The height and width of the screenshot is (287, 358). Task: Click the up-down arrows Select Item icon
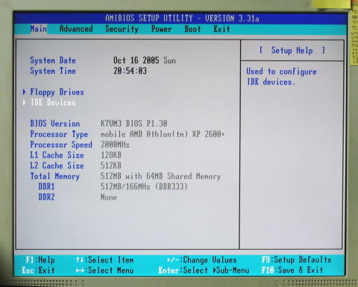(x=80, y=260)
